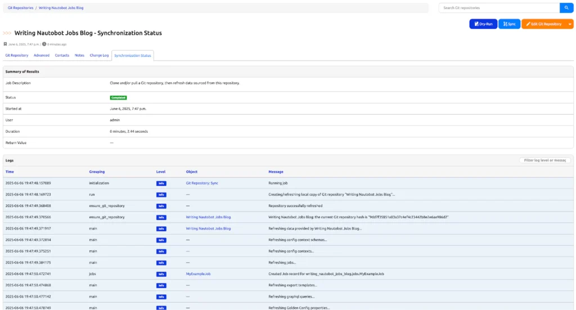Open Writing Nautobot Jobs Blog link in 'Refreshing data provided' row
The height and width of the screenshot is (310, 576).
pos(208,228)
